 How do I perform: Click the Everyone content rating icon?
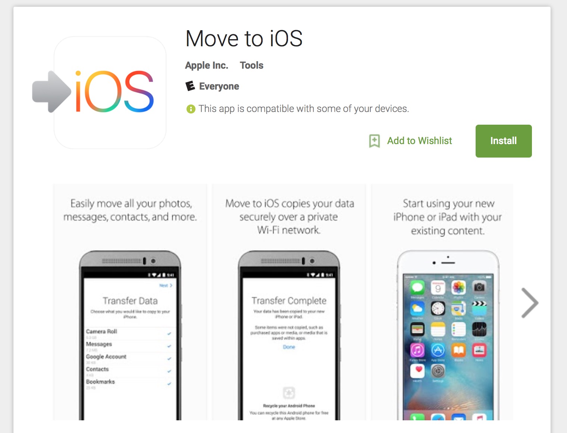point(190,86)
